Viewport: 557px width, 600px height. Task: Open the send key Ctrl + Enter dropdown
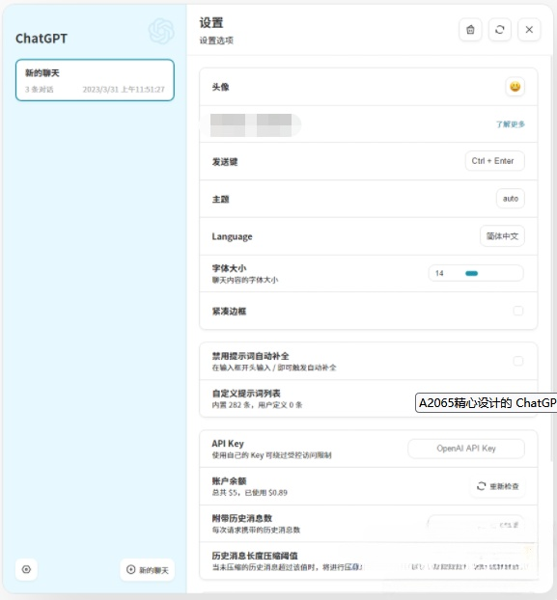click(x=494, y=161)
